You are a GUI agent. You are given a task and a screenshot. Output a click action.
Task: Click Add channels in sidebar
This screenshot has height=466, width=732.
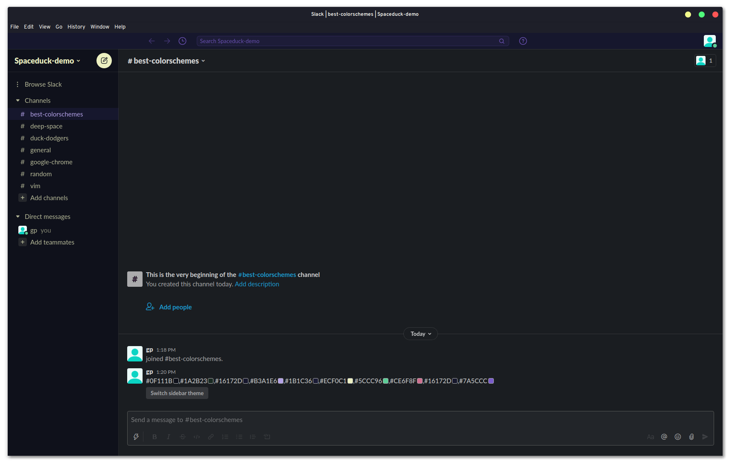[x=49, y=198]
